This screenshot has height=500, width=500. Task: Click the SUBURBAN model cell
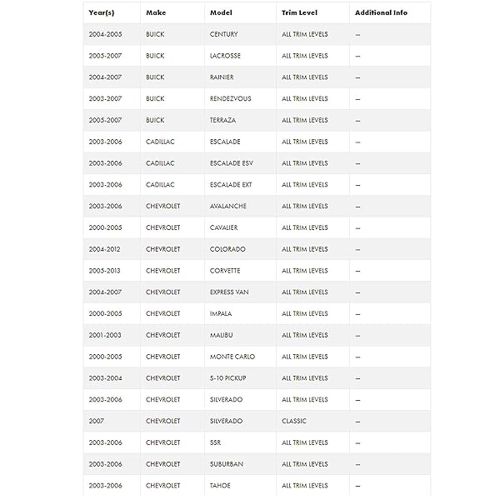click(227, 464)
